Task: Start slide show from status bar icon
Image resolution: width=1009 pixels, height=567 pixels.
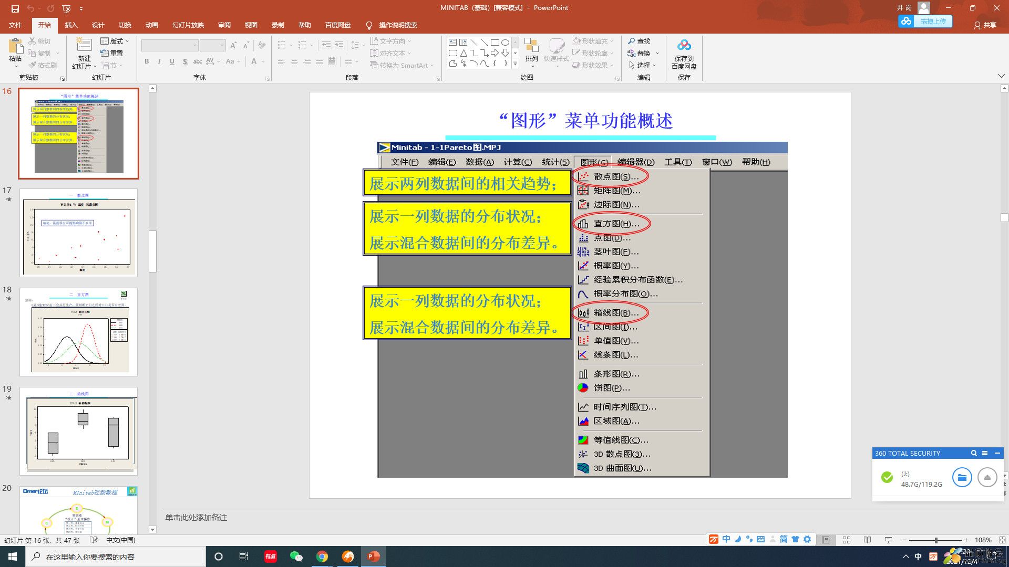Action: tap(888, 540)
